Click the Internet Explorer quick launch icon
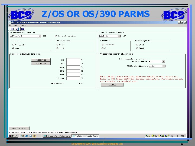Screen dimensions: 195x146 coord(26,136)
